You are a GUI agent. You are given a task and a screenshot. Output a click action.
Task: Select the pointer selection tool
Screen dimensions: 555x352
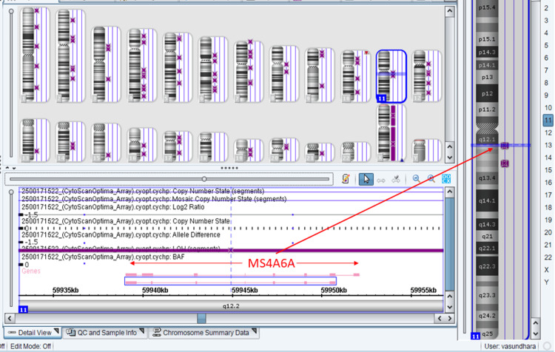(366, 179)
